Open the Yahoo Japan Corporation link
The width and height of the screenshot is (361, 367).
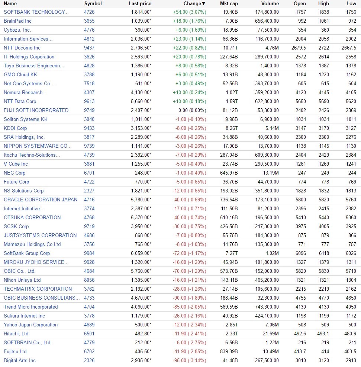click(x=30, y=325)
